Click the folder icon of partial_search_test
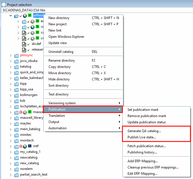 coord(16,175)
